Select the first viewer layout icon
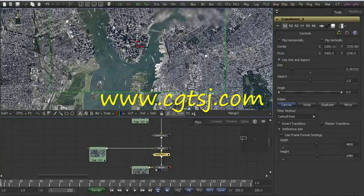Screen dimensions: 364x196 click(81, 4)
